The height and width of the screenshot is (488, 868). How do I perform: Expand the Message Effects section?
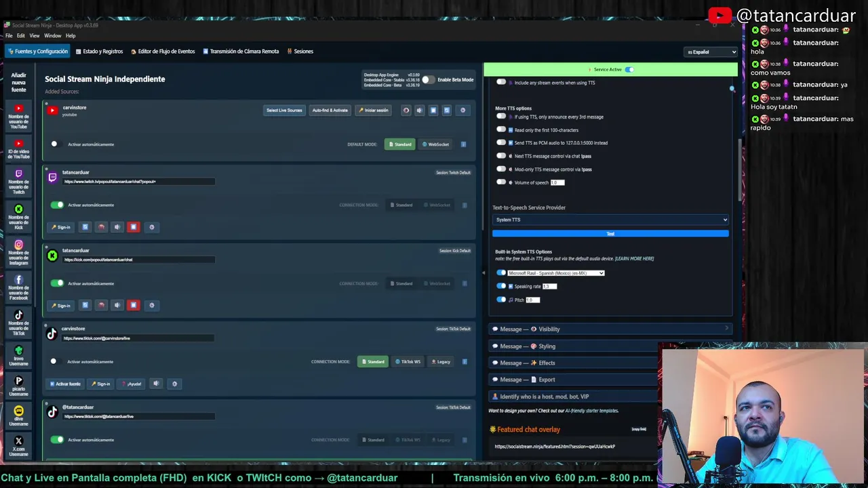click(573, 363)
